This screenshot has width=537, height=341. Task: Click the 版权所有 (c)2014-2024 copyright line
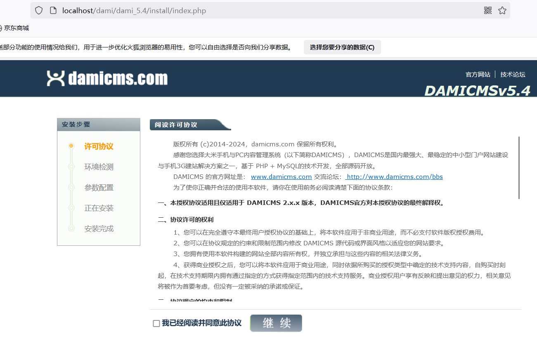tap(256, 144)
